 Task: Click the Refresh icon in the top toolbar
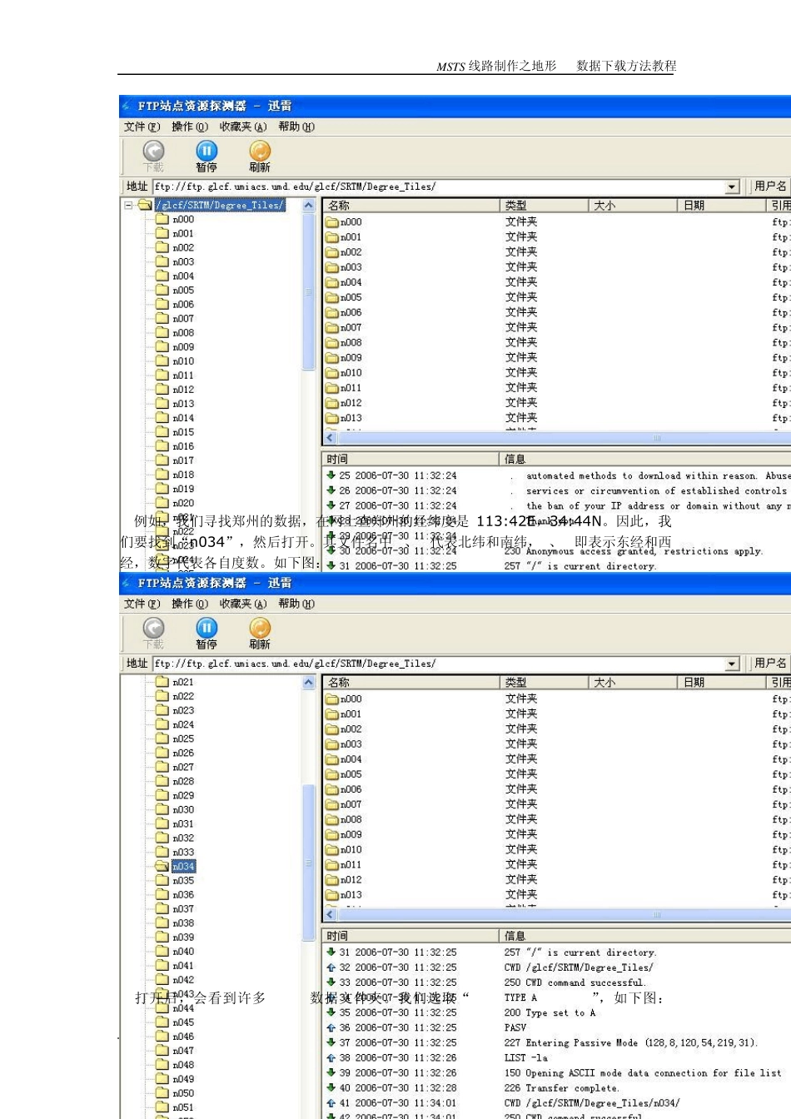coord(260,151)
